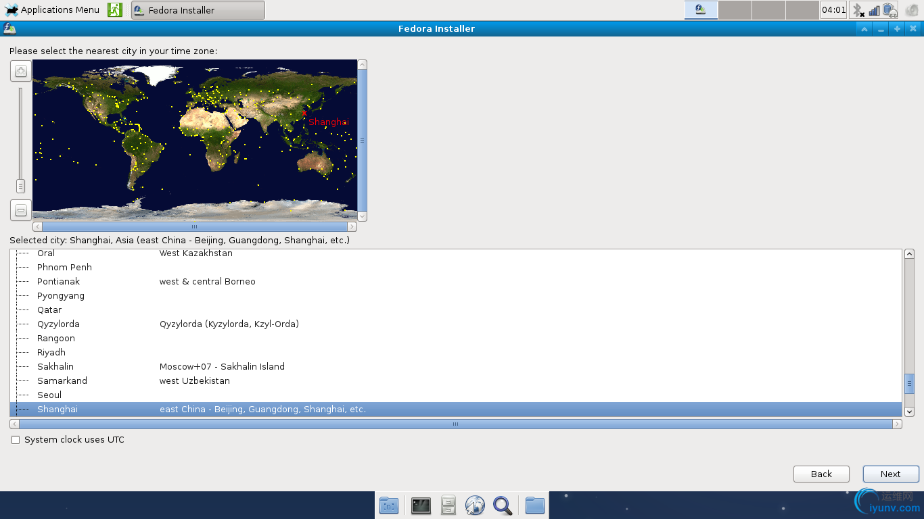Open the plain folder icon on the bottom panel

[x=534, y=505]
